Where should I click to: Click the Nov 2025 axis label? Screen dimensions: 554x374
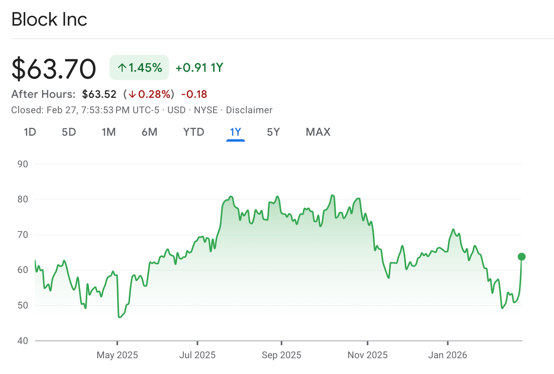(367, 355)
